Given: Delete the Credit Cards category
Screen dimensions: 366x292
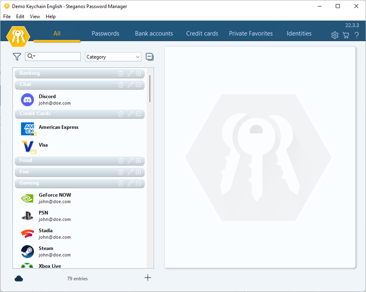Looking at the screenshot, I should point(121,114).
